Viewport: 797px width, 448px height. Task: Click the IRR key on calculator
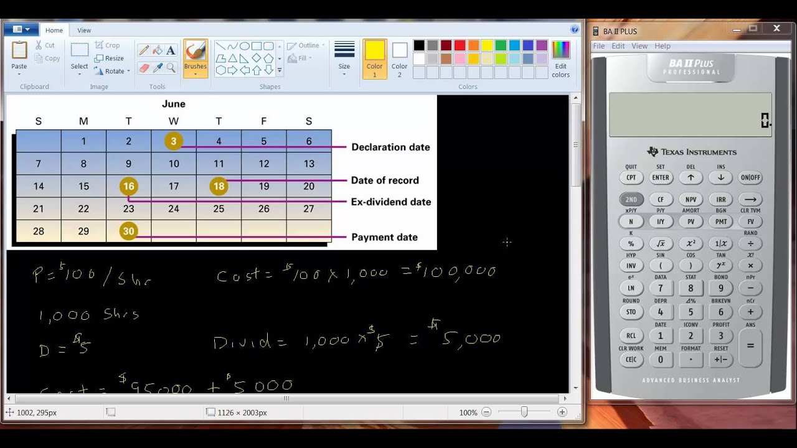click(721, 200)
